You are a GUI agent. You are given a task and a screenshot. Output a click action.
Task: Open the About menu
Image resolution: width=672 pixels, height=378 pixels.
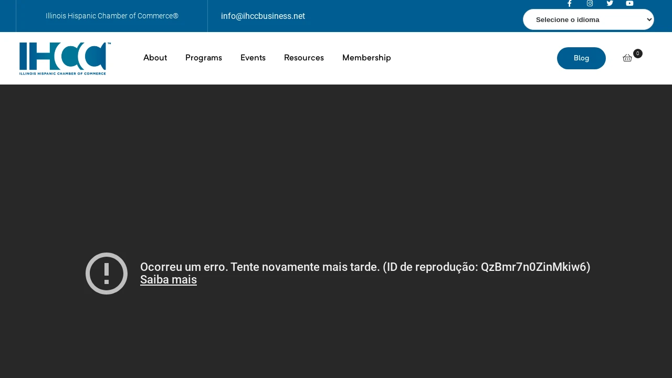tap(155, 58)
